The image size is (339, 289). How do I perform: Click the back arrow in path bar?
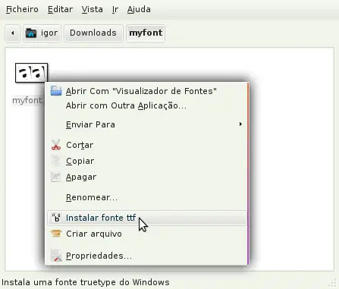(12, 33)
